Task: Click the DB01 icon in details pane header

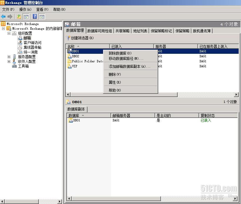Action: tap(68, 102)
